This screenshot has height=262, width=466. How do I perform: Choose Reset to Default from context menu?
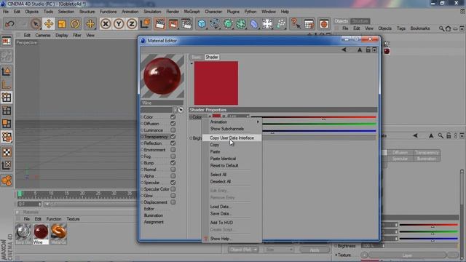224,165
